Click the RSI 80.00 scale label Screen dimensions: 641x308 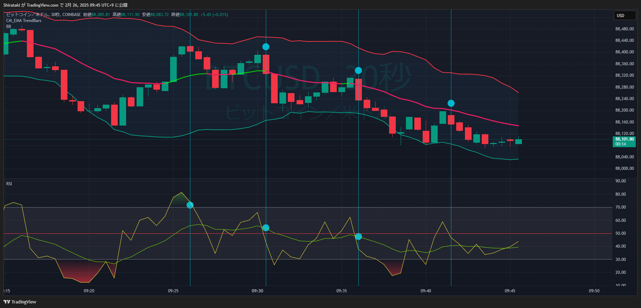click(620, 194)
